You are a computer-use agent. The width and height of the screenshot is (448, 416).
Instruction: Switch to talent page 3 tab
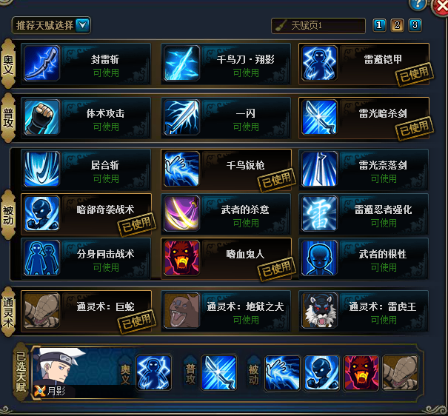(x=415, y=25)
